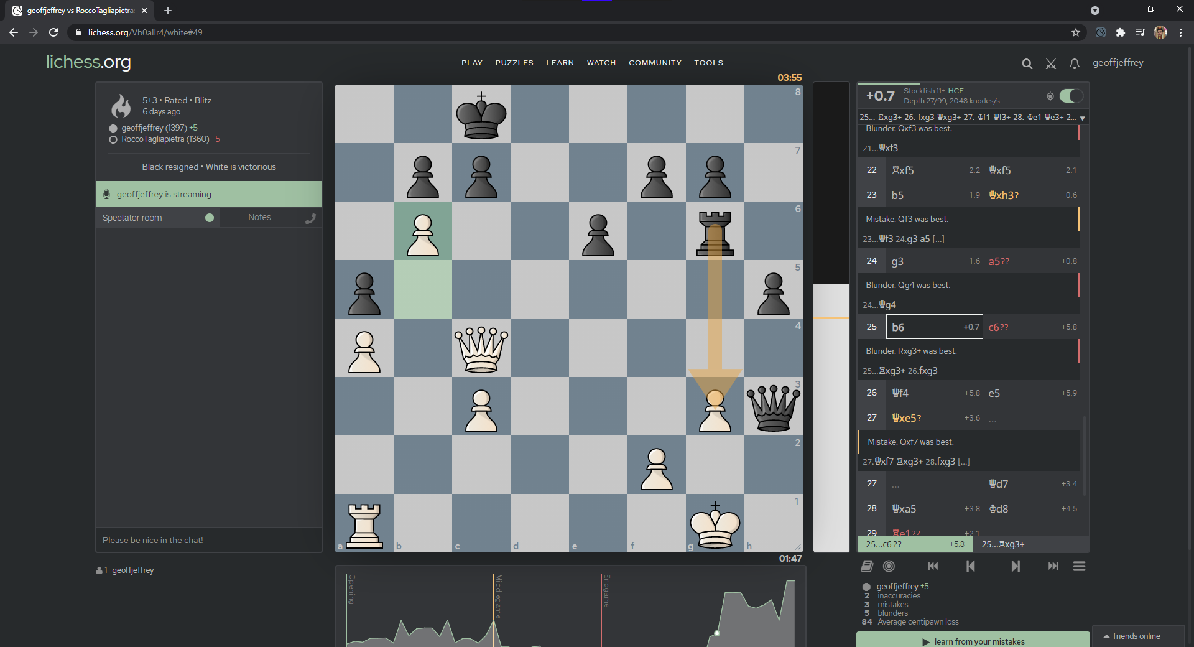The image size is (1194, 647).
Task: Open challenges crossed-swords icon
Action: 1051,63
